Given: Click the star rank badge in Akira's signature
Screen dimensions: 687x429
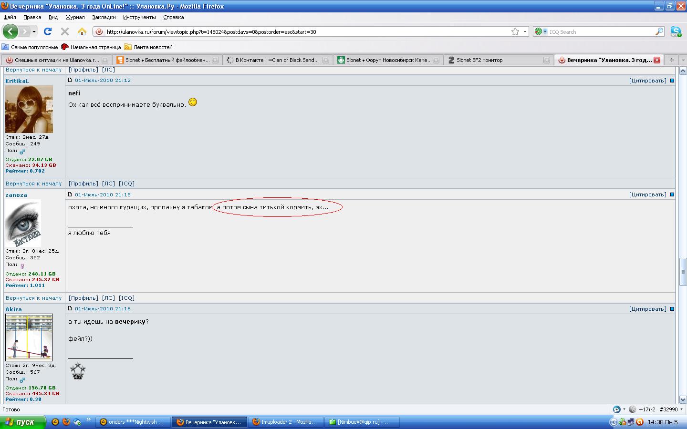Looking at the screenshot, I should (x=78, y=371).
